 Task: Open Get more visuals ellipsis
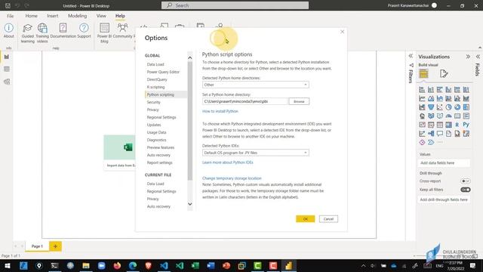pyautogui.click(x=439, y=142)
